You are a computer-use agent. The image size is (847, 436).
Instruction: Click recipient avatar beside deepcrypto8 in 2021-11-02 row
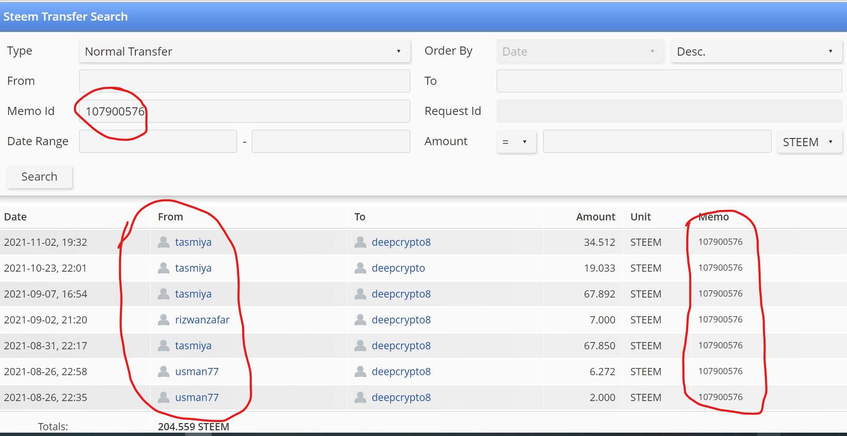[360, 242]
